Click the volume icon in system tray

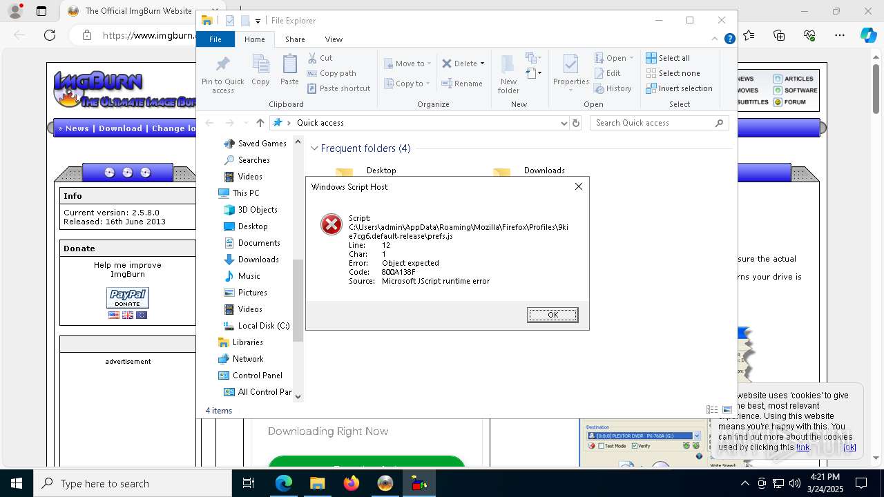click(794, 483)
